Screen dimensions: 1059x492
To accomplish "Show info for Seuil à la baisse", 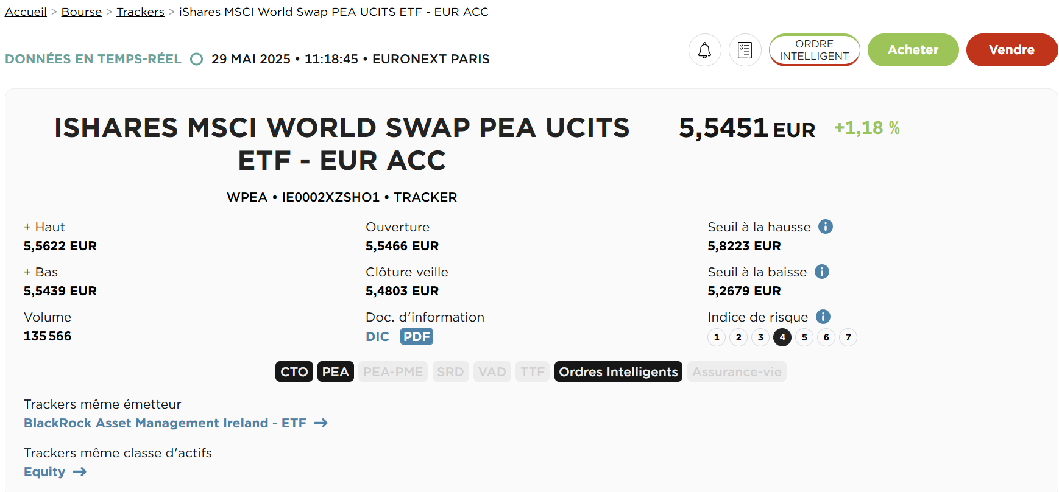I will pos(822,272).
